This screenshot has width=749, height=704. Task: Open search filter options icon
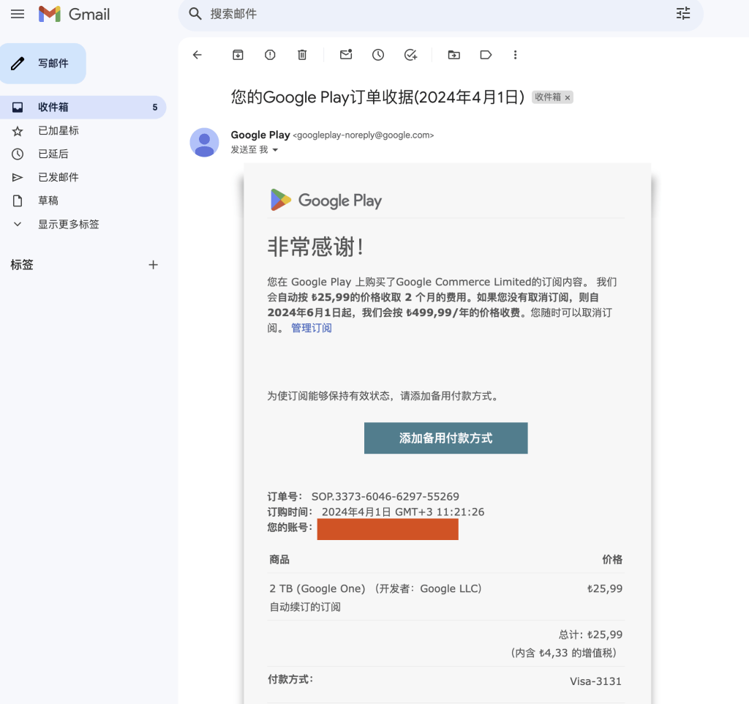[683, 13]
